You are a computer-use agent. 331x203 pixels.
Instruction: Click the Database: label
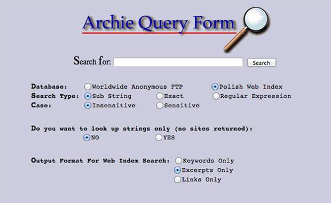49,87
